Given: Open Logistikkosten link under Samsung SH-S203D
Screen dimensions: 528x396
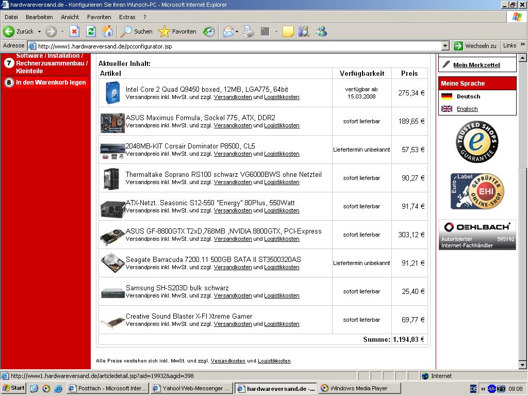Looking at the screenshot, I should coord(282,295).
